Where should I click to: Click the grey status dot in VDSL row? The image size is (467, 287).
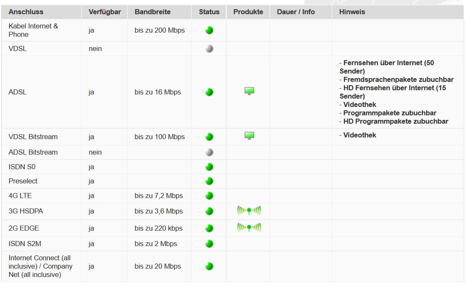pyautogui.click(x=210, y=49)
